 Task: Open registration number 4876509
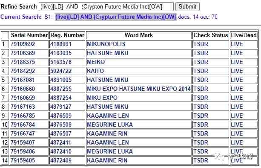(x=61, y=116)
